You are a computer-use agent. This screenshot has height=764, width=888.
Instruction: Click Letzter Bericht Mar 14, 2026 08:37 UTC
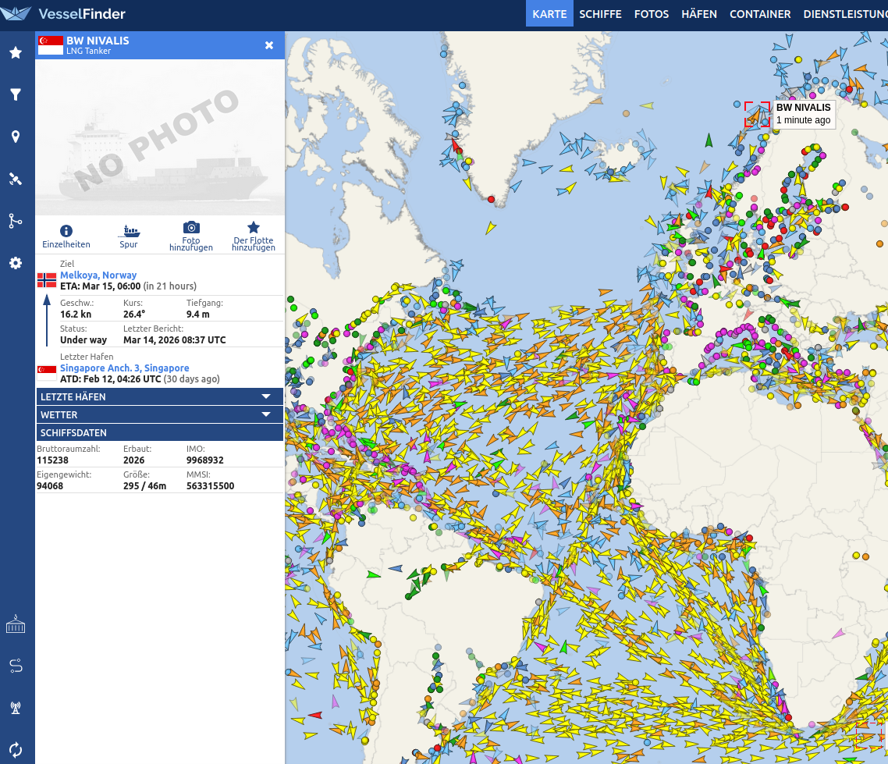pyautogui.click(x=175, y=339)
